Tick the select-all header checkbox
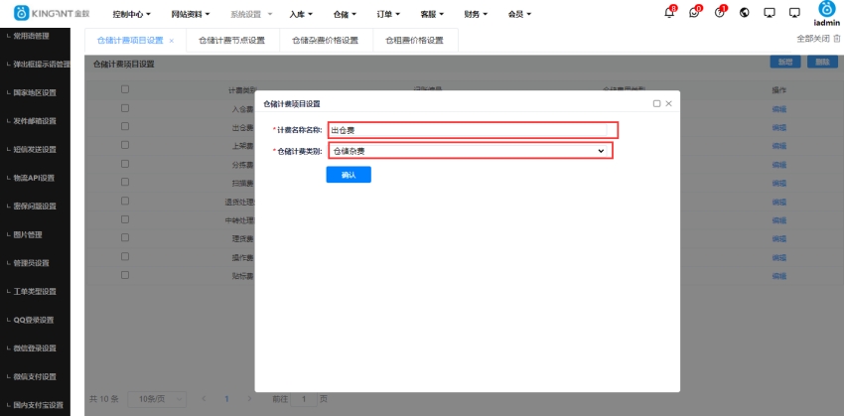This screenshot has height=416, width=845. click(x=125, y=89)
